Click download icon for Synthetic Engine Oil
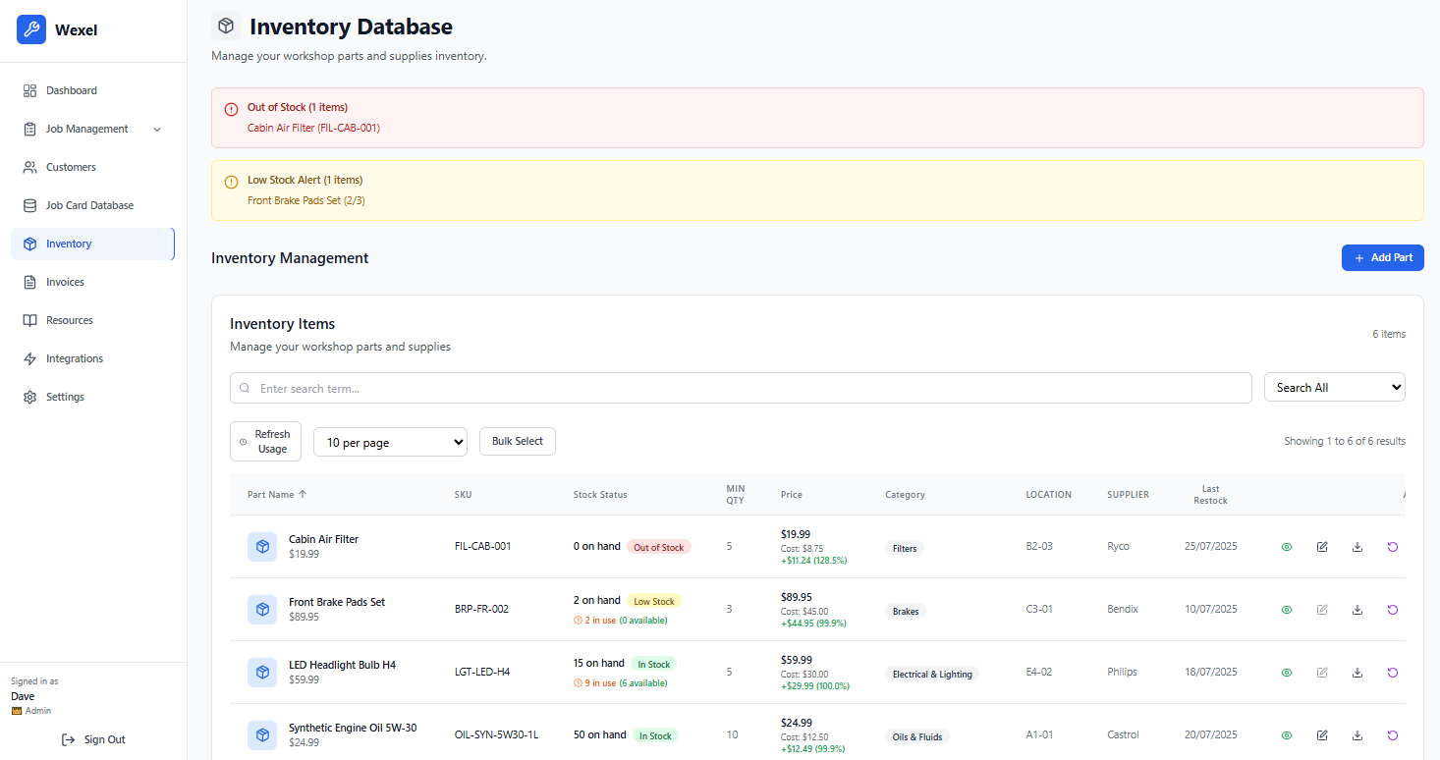Image resolution: width=1440 pixels, height=760 pixels. click(1357, 734)
